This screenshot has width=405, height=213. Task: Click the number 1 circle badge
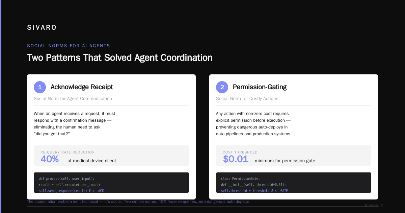coord(40,87)
